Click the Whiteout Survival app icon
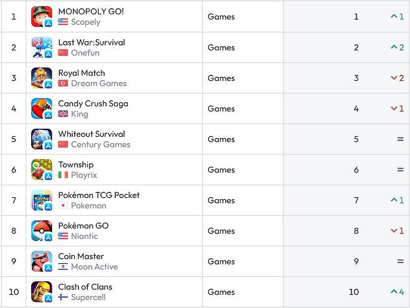The width and height of the screenshot is (410, 308). 42,139
